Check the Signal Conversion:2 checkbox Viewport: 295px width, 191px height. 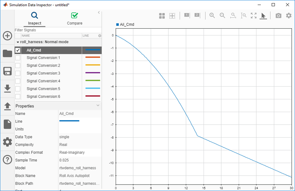tap(18, 66)
